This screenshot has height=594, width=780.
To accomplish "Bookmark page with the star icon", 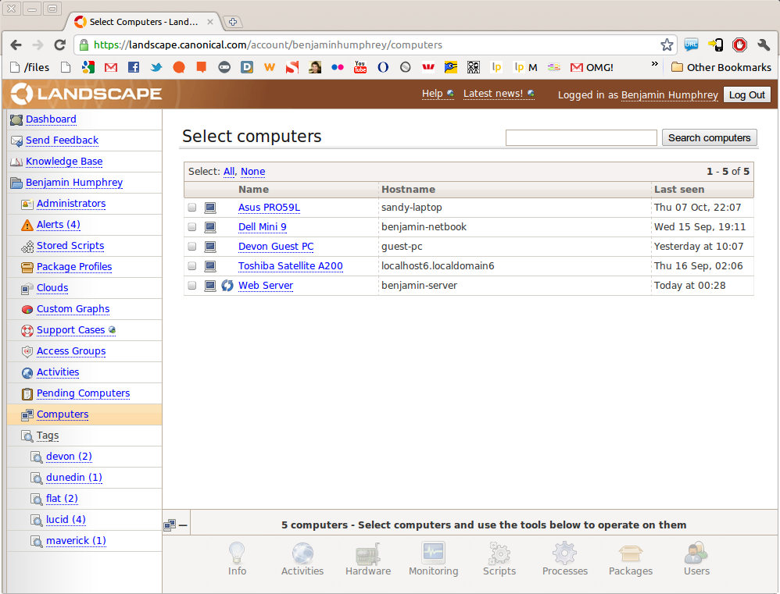I will 667,44.
